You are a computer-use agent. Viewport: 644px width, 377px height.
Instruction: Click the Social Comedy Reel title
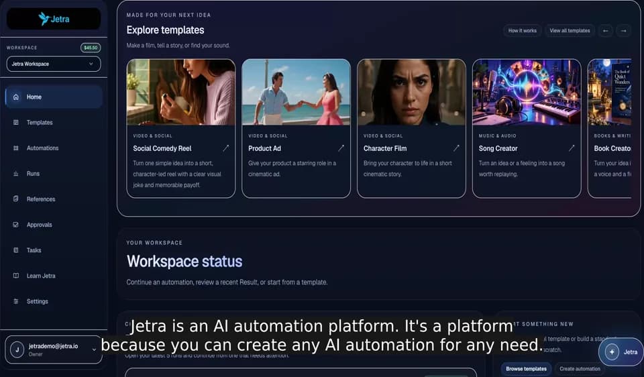tap(162, 149)
